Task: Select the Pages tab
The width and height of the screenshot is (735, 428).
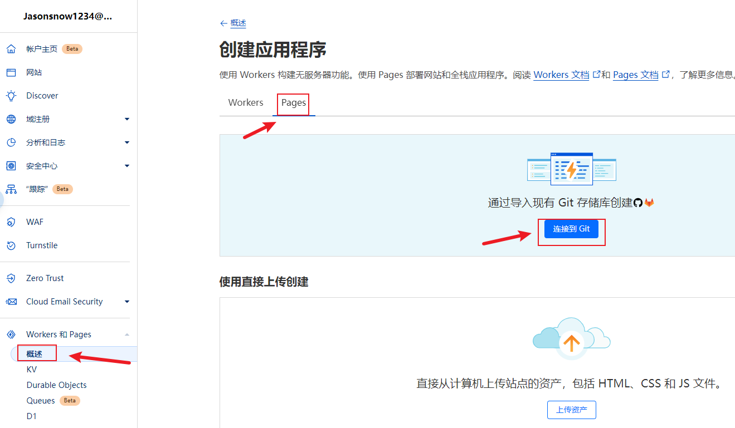Action: (x=294, y=103)
